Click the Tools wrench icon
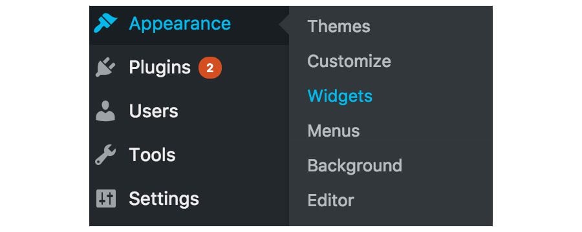Viewport: 582px width, 232px height. (105, 155)
